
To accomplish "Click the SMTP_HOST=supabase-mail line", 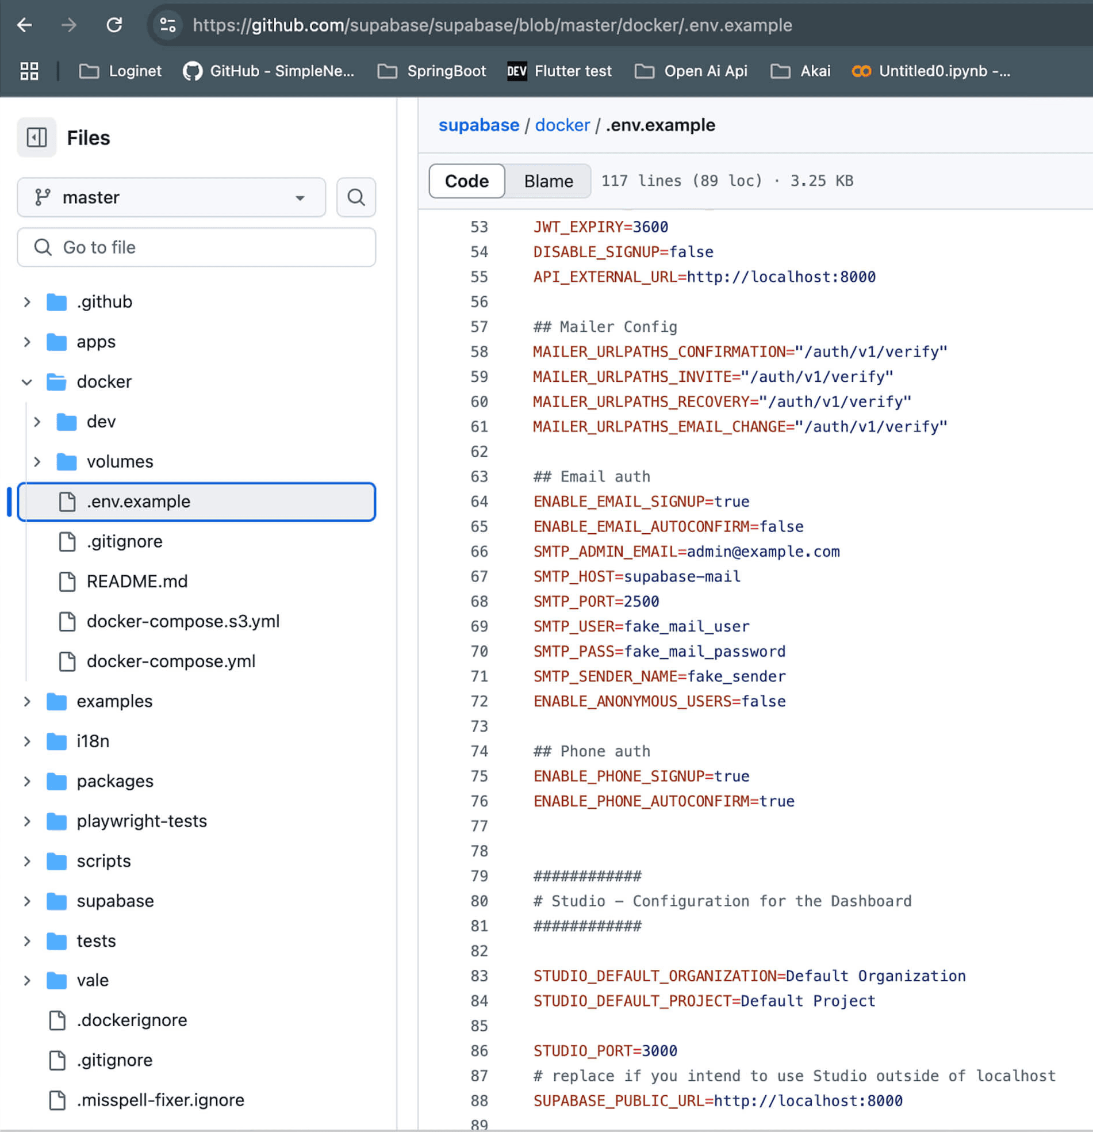I will click(x=637, y=576).
